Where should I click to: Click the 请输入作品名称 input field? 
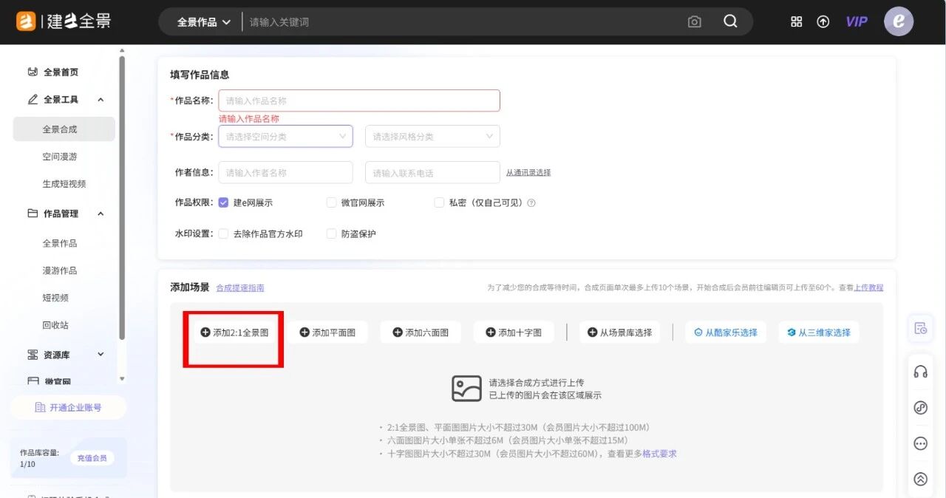[359, 100]
